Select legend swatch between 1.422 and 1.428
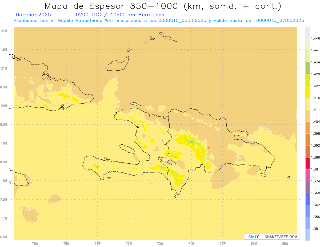The width and height of the screenshot is (320, 247). [307, 80]
